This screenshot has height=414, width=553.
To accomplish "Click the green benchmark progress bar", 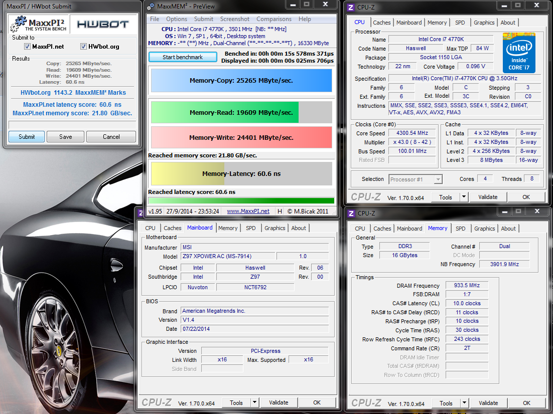I will click(241, 200).
